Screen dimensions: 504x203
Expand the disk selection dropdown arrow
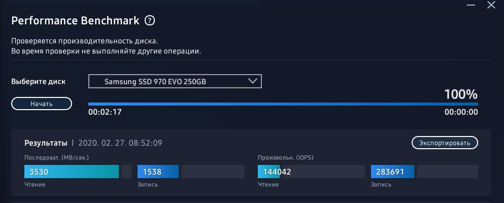point(253,81)
